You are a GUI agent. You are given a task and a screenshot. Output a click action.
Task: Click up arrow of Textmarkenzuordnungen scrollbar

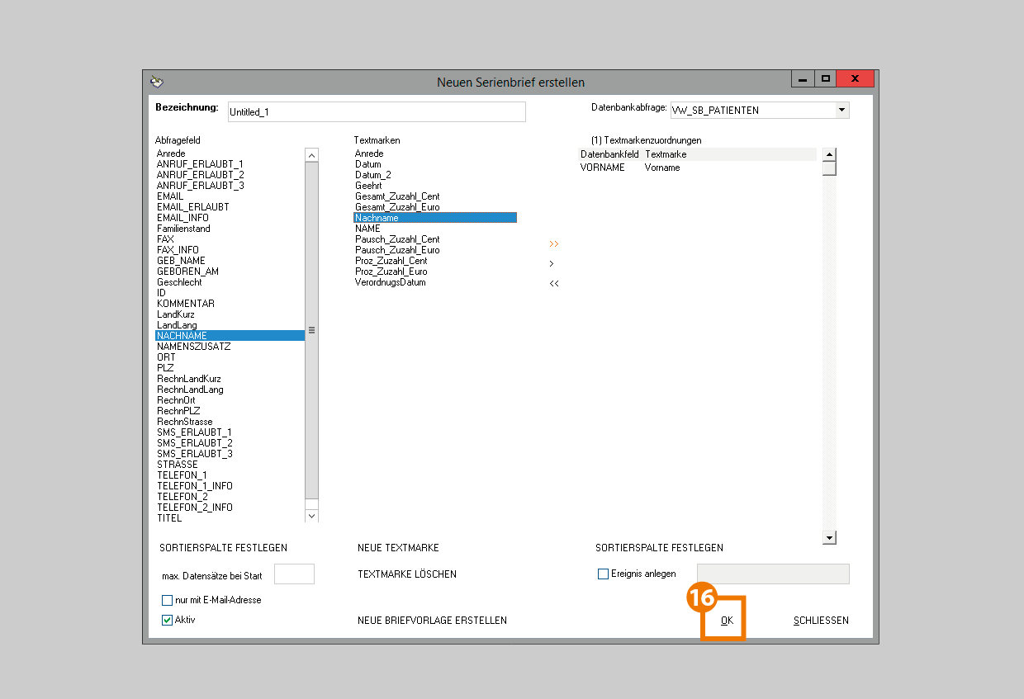[x=829, y=154]
